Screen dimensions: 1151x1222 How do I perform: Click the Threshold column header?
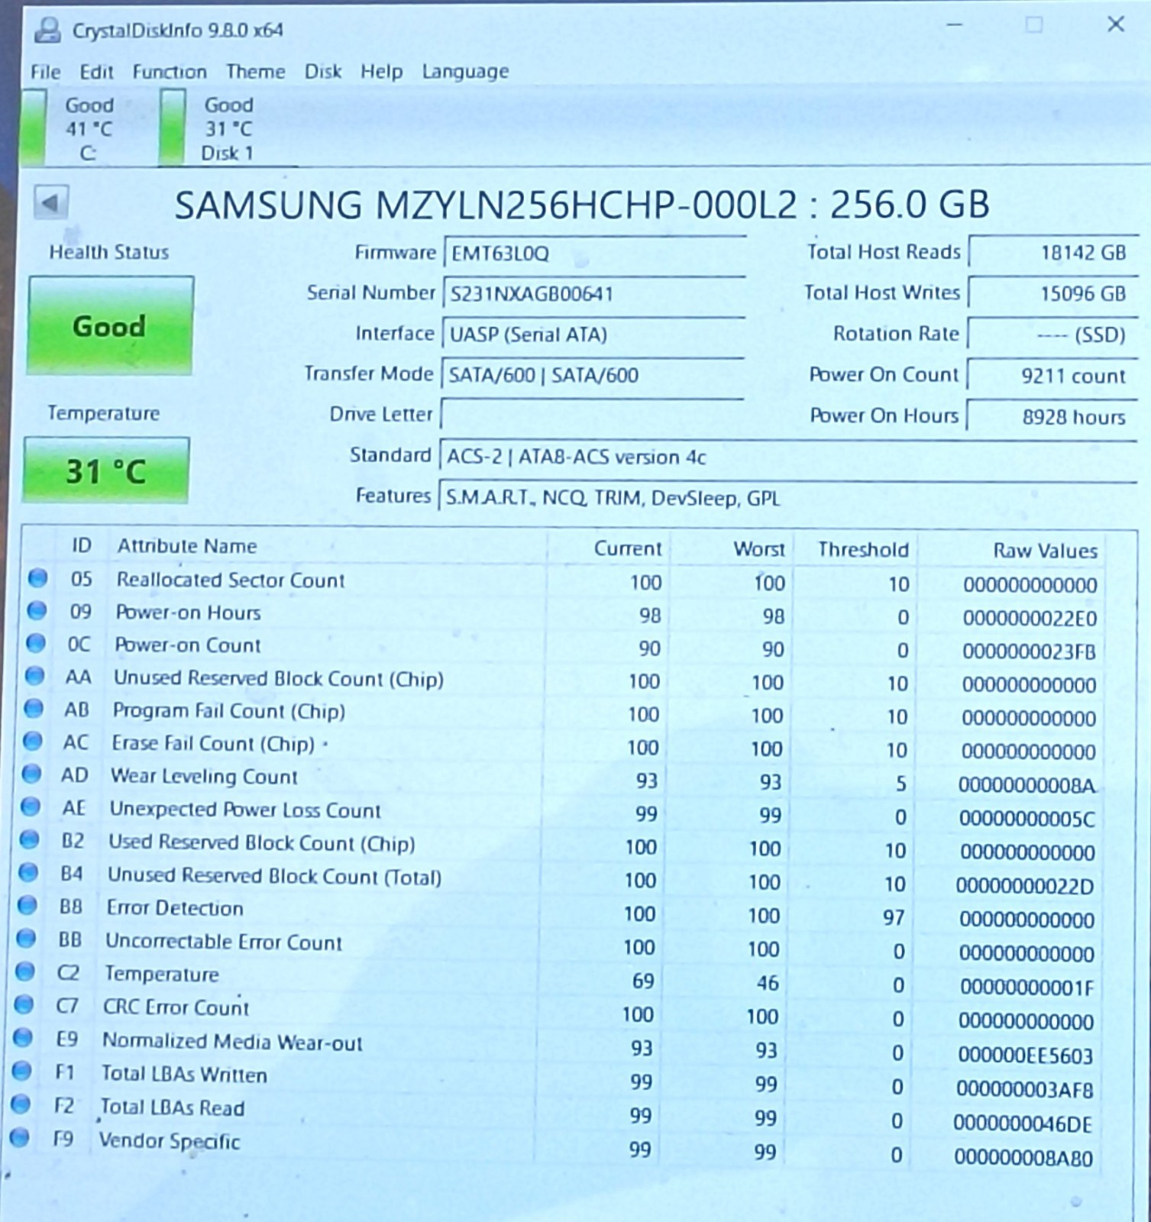(863, 550)
